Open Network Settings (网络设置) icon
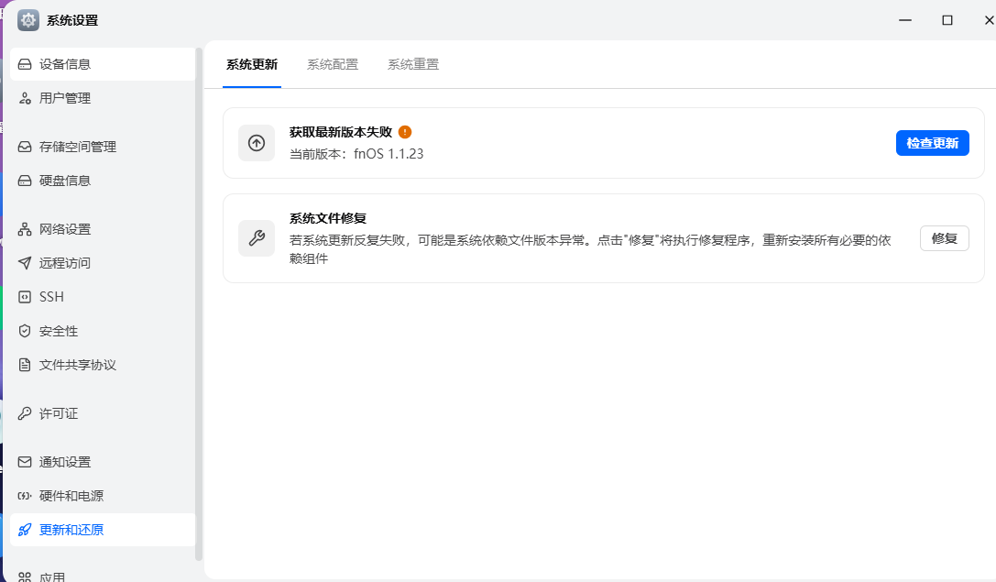 25,229
